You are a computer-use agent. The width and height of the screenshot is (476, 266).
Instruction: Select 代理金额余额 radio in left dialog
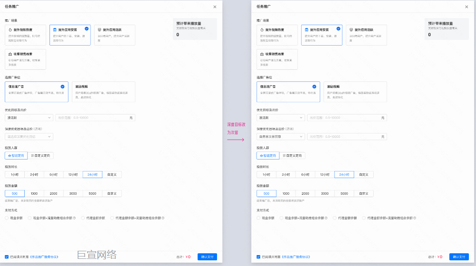(x=83, y=218)
